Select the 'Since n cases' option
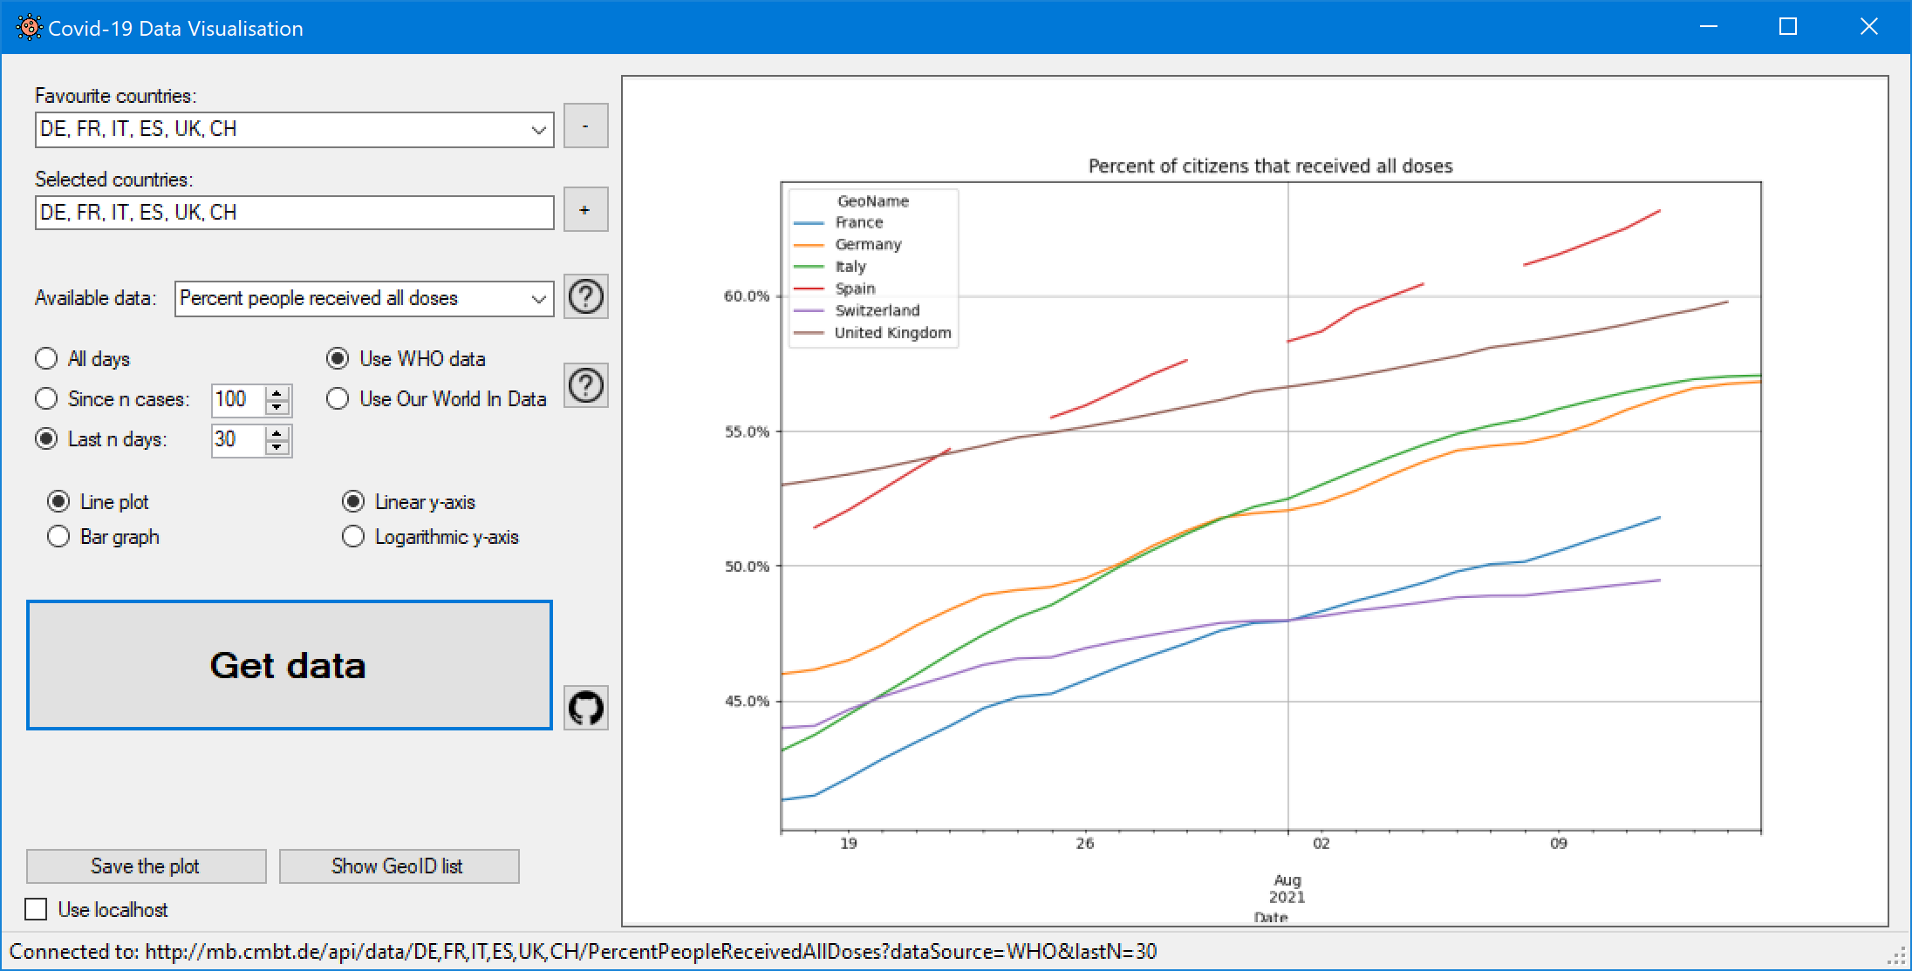 coord(45,398)
